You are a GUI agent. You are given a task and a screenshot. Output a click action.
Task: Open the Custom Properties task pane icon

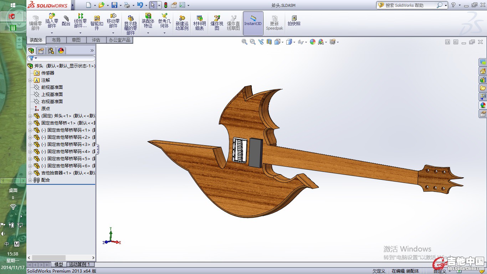[483, 114]
